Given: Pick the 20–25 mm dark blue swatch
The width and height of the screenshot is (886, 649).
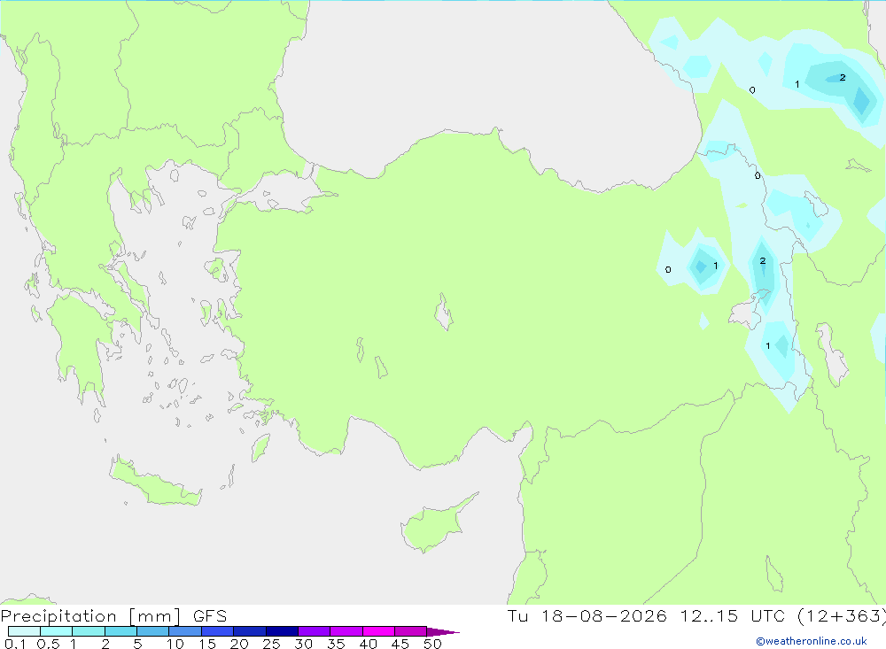Looking at the screenshot, I should pyautogui.click(x=250, y=631).
